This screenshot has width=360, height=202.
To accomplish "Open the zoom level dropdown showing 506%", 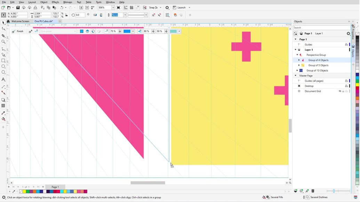I will click(x=113, y=8).
